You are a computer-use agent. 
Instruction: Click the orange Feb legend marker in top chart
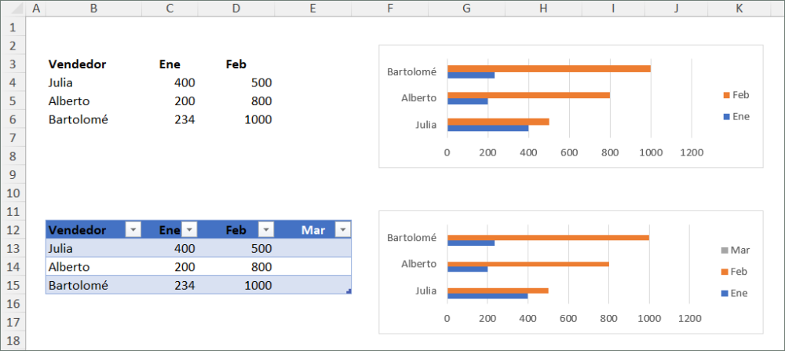coord(726,95)
